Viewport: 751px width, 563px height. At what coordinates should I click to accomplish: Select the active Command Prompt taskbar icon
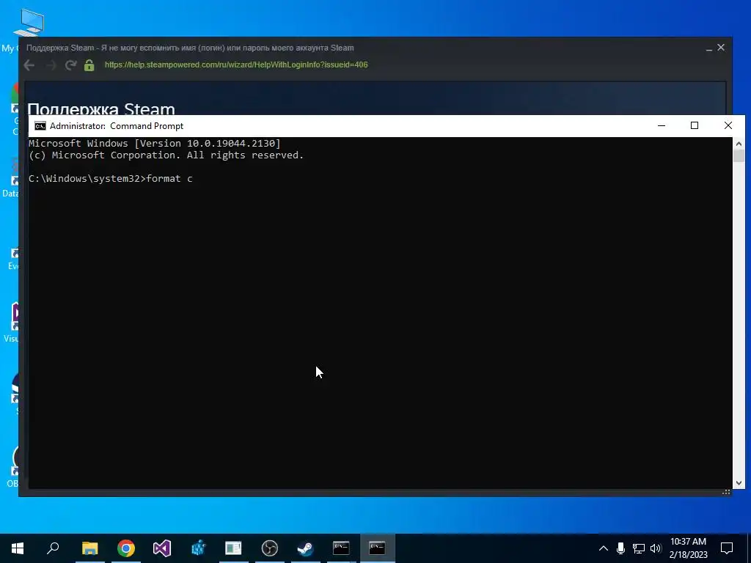pos(378,548)
